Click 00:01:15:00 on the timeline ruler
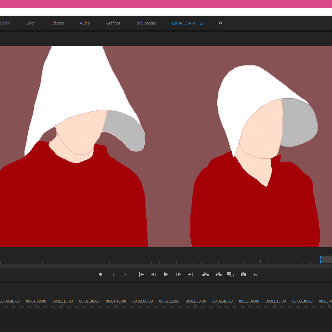Screen dimensions: 332x332 (x=63, y=301)
